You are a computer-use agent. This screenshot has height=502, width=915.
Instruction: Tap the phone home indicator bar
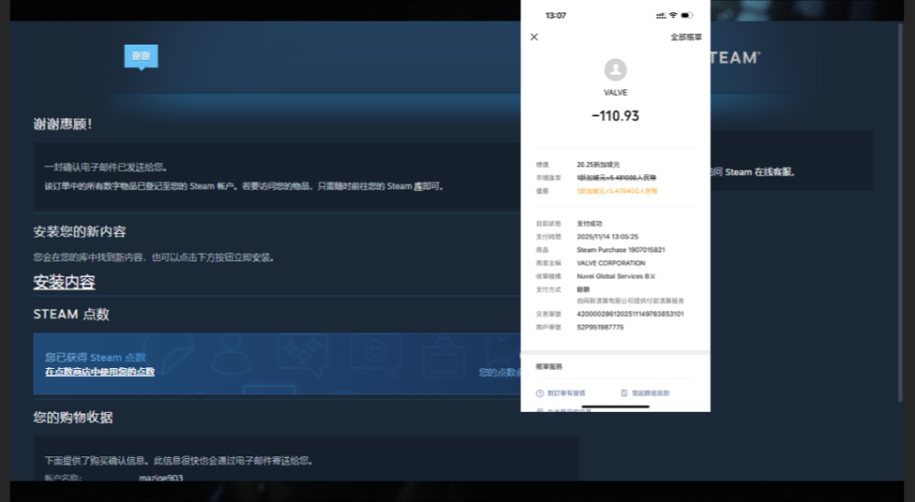pyautogui.click(x=616, y=406)
